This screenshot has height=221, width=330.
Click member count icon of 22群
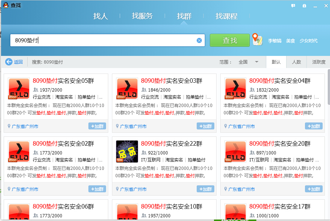point(144,153)
